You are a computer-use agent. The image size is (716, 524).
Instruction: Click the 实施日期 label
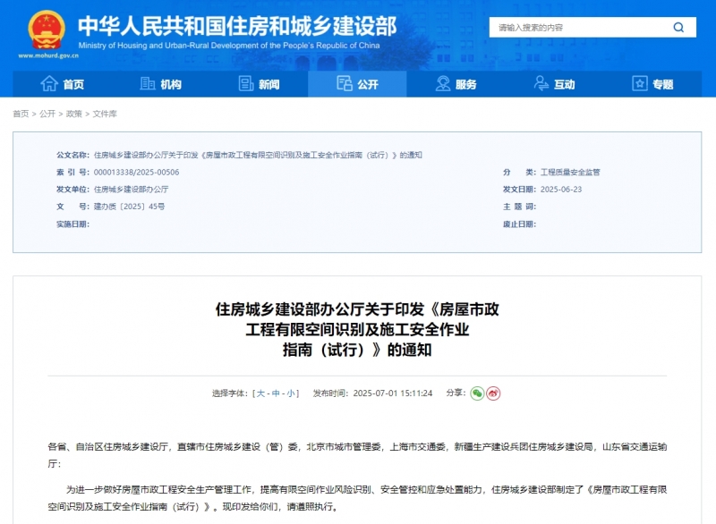tap(72, 224)
